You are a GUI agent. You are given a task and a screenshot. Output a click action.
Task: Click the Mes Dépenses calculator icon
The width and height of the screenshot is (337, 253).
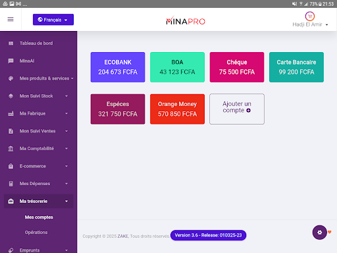click(11, 184)
